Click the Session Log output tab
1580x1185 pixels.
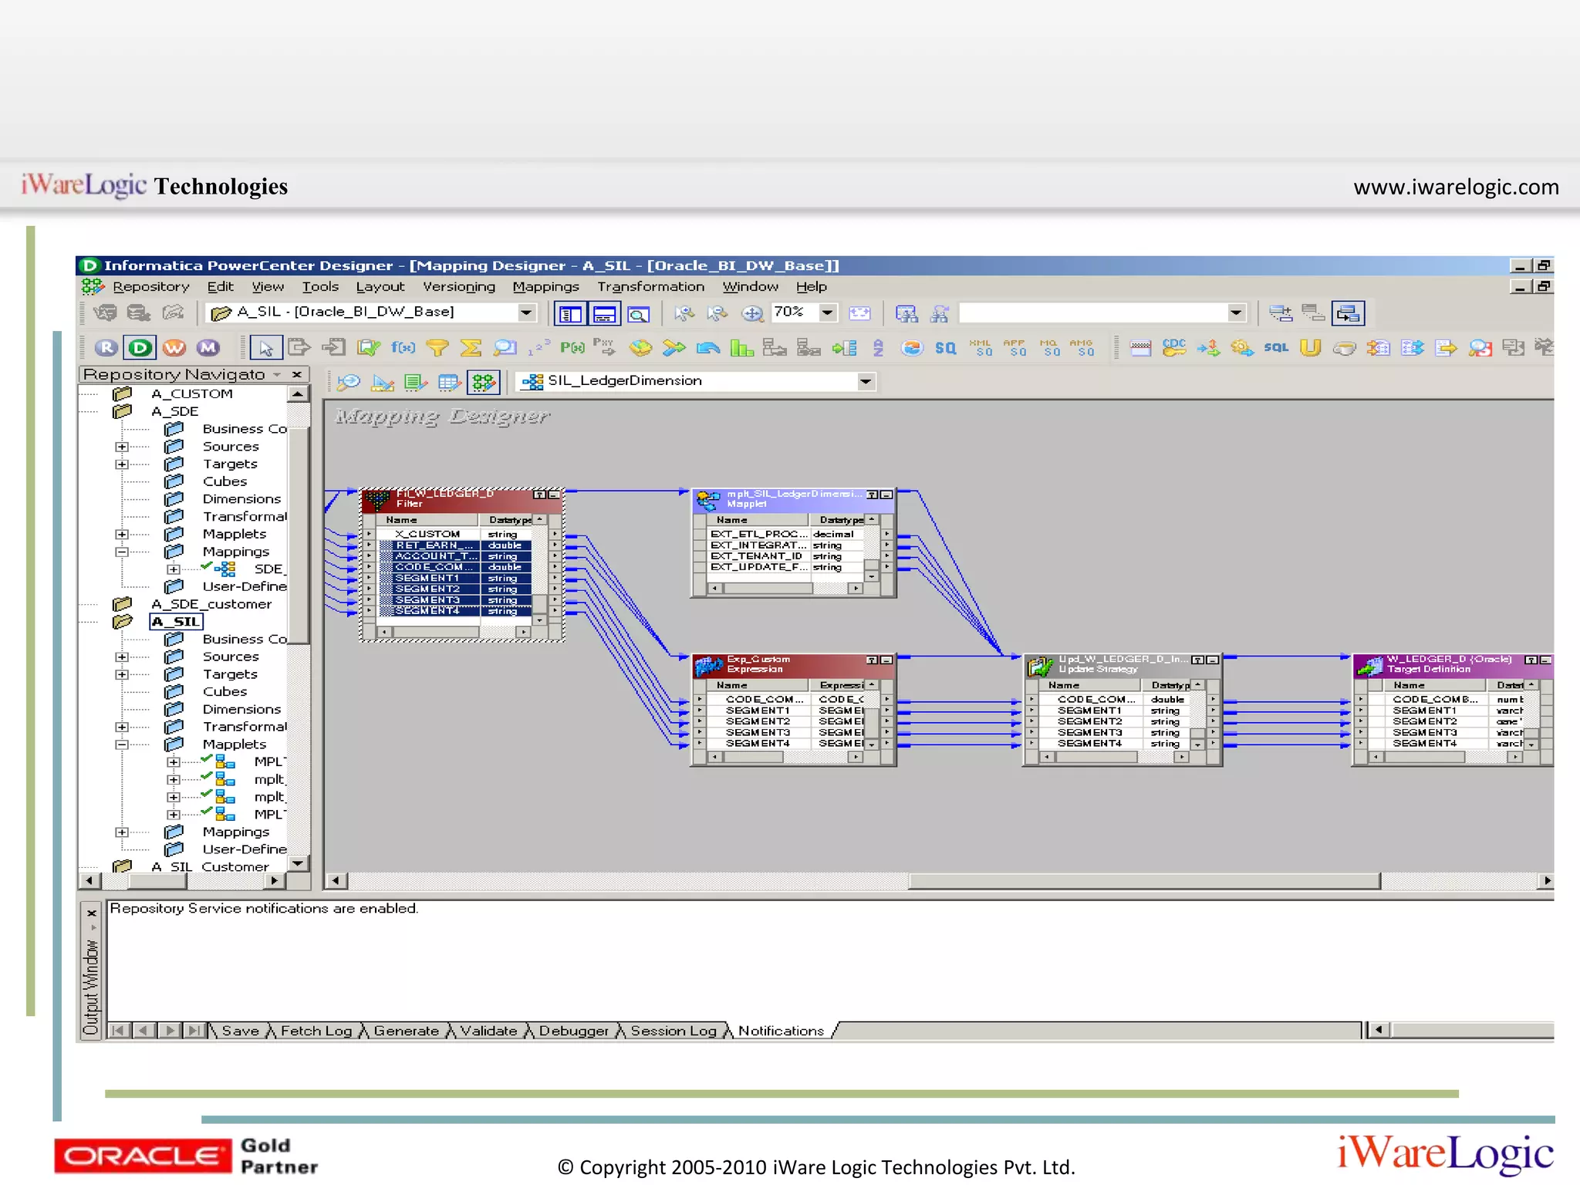point(673,1031)
